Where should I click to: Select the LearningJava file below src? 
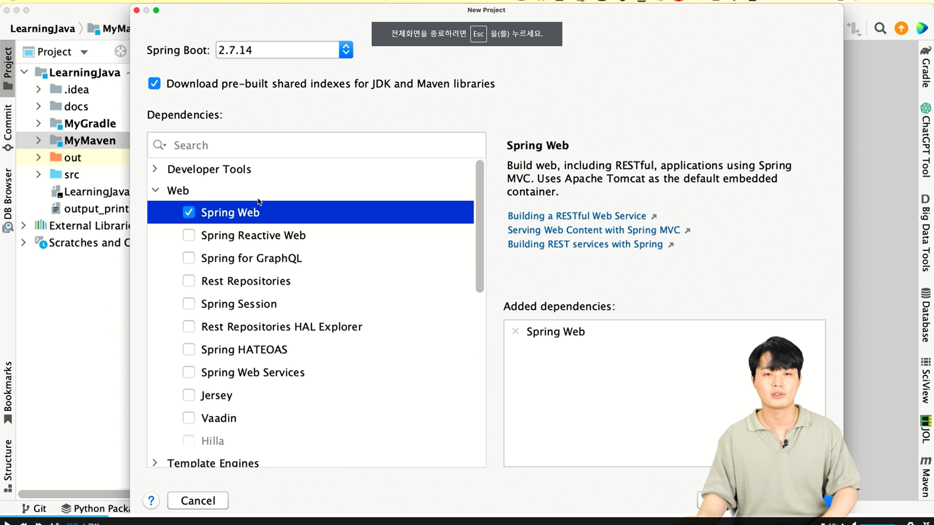91,192
